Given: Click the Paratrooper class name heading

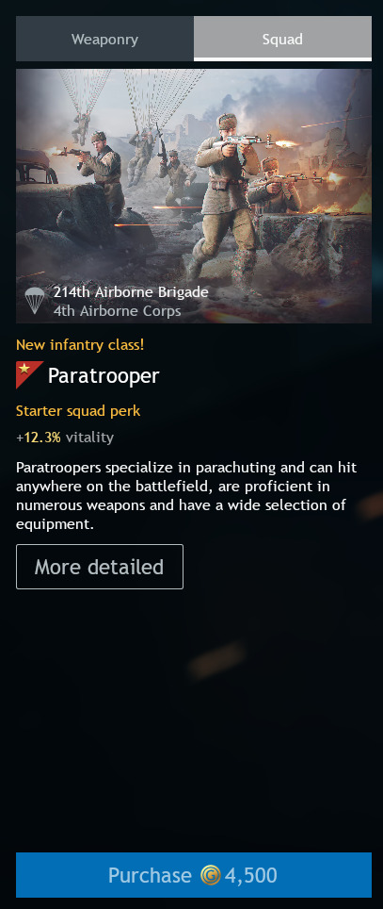Looking at the screenshot, I should click(104, 375).
